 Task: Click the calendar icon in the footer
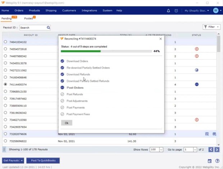pyautogui.click(x=210, y=161)
